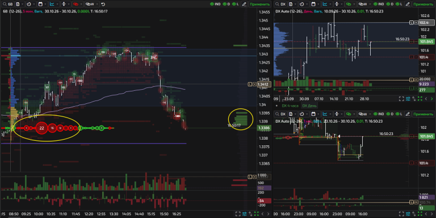Click current price label 1.3386

tap(263, 128)
